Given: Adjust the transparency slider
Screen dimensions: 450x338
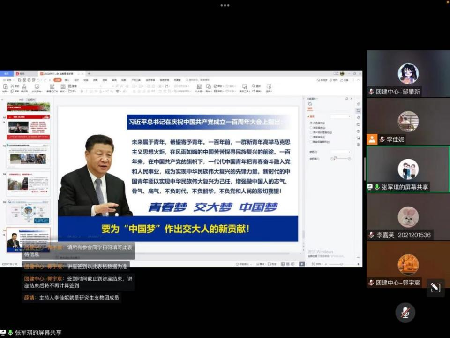Looking at the screenshot, I should coord(341,159).
